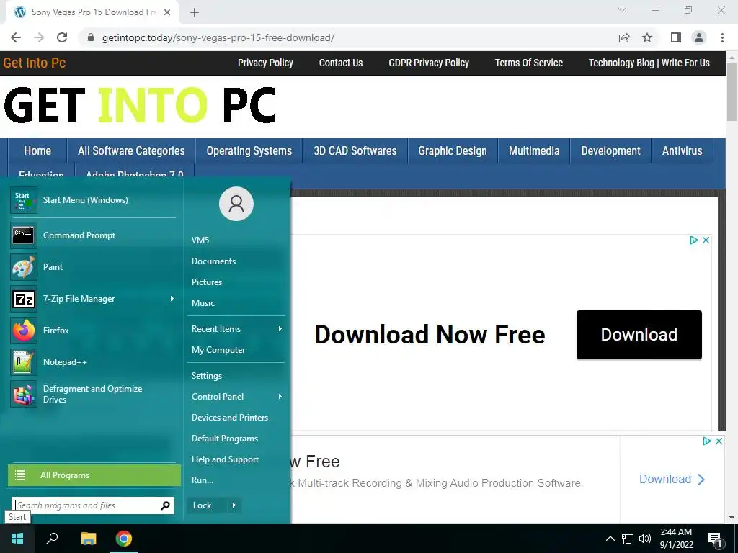Screen dimensions: 738x553
Task: Toggle Chrome side panel icon
Action: 676,37
